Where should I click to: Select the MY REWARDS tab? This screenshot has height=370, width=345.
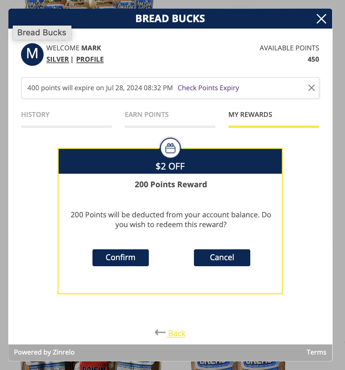[250, 115]
